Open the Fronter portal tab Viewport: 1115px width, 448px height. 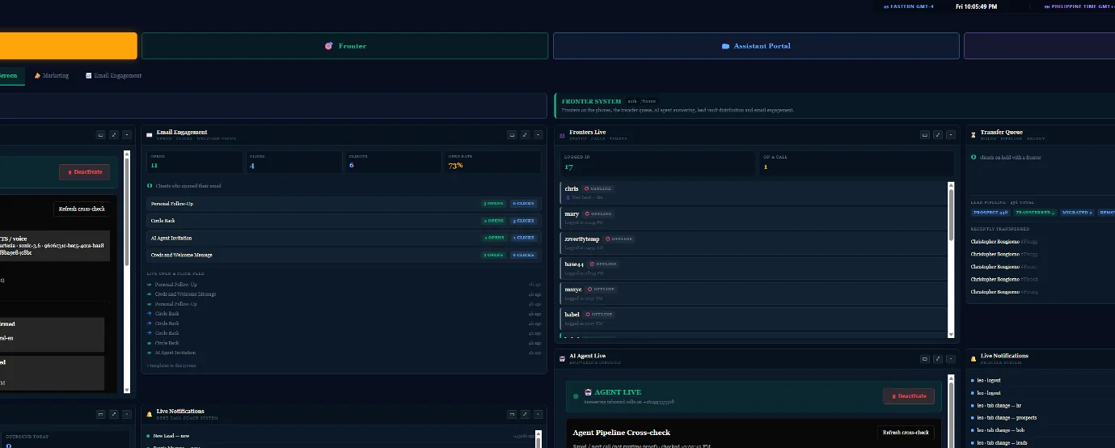click(x=344, y=46)
